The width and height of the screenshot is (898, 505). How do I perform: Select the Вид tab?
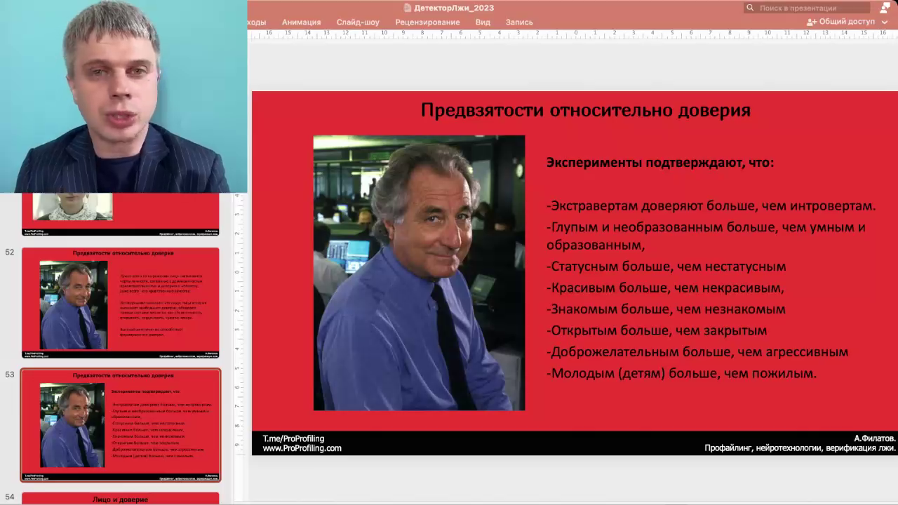point(483,22)
